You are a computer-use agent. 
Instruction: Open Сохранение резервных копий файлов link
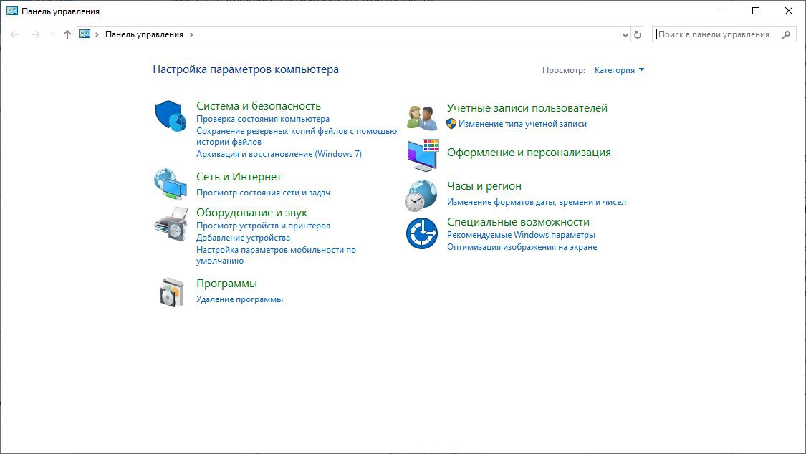[297, 136]
